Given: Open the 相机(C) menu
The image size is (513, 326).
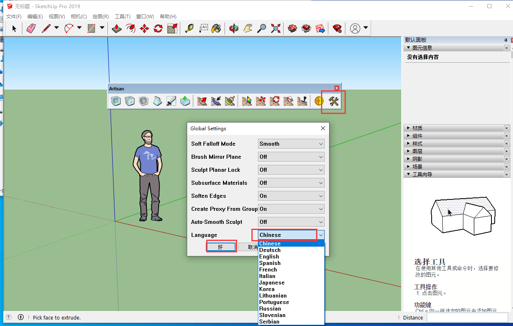Looking at the screenshot, I should coord(79,17).
